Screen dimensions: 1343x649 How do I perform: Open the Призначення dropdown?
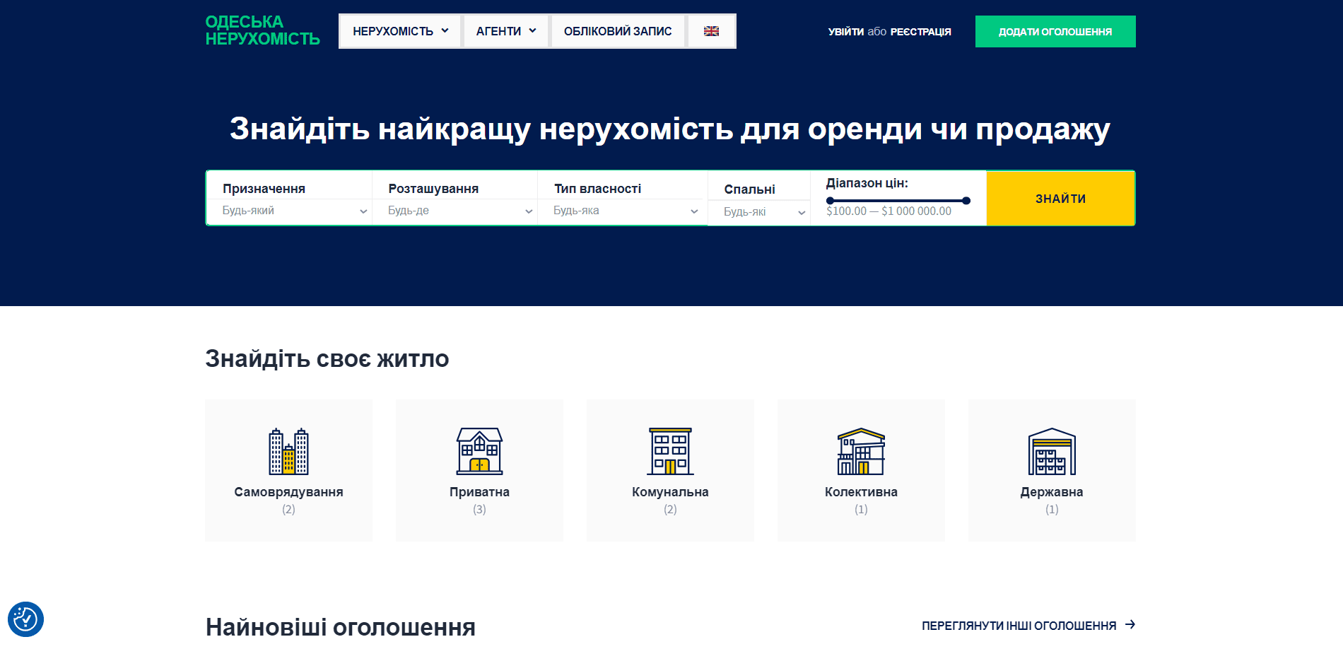288,210
